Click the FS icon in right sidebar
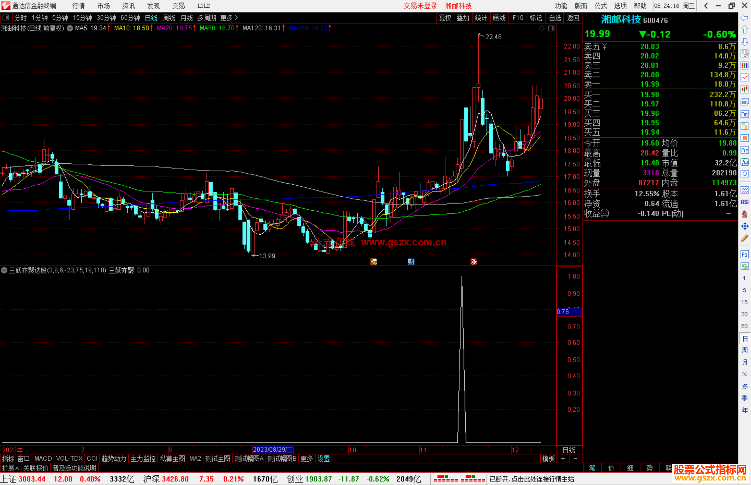Image resolution: width=751 pixels, height=485 pixels. pyautogui.click(x=744, y=254)
